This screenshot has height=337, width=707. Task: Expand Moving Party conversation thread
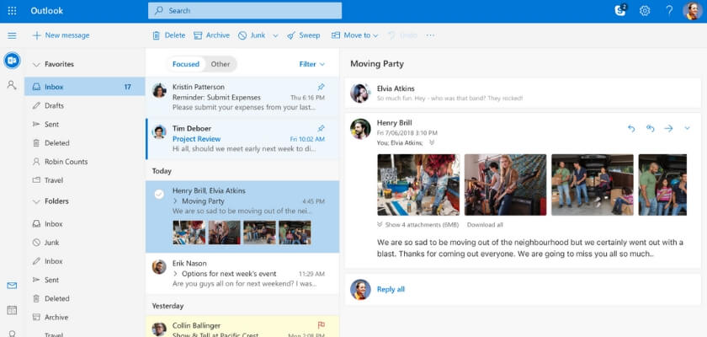tap(175, 201)
